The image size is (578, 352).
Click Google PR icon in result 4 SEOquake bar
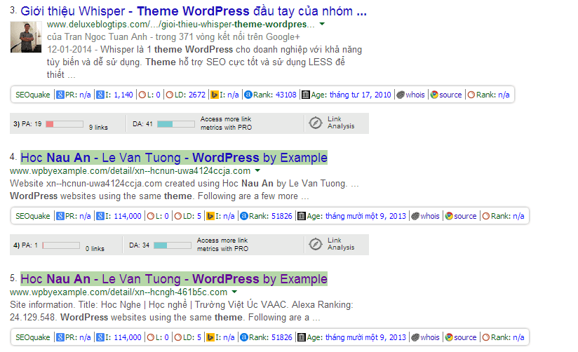(60, 216)
